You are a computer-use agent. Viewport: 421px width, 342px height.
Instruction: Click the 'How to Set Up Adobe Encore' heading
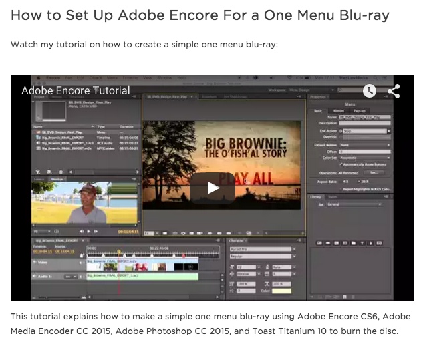coord(200,15)
